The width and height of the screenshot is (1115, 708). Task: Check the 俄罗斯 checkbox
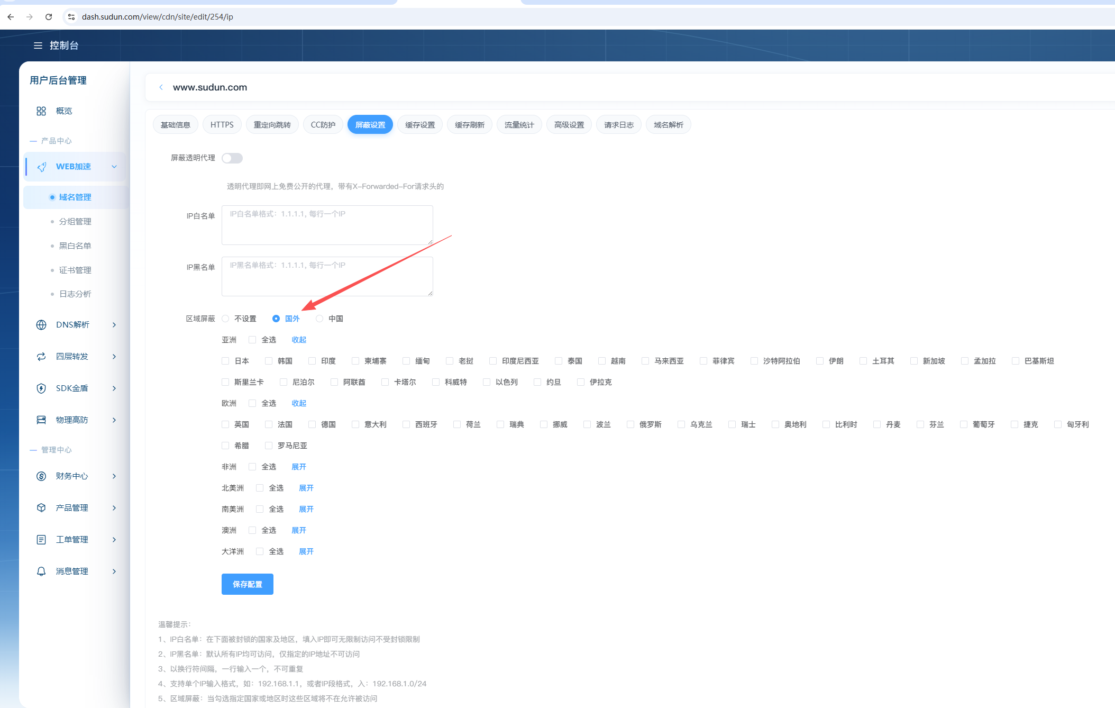point(630,424)
